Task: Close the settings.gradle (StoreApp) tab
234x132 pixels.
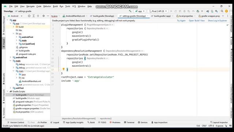Action: pyautogui.click(x=148, y=16)
